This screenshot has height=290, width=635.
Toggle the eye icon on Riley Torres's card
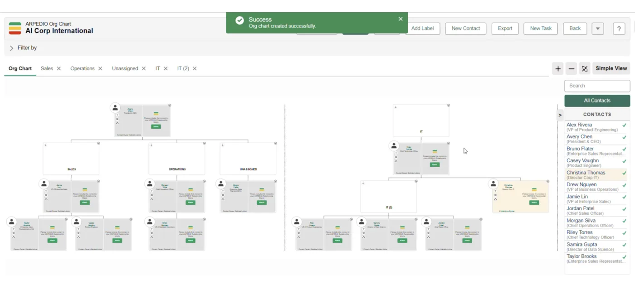click(396, 157)
